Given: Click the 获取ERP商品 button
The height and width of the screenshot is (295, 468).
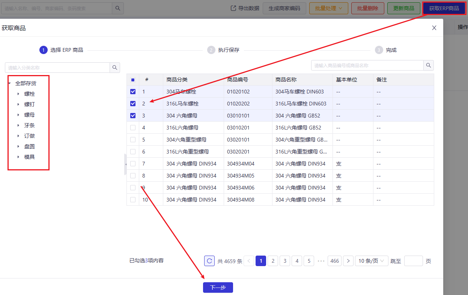Looking at the screenshot, I should (x=444, y=8).
